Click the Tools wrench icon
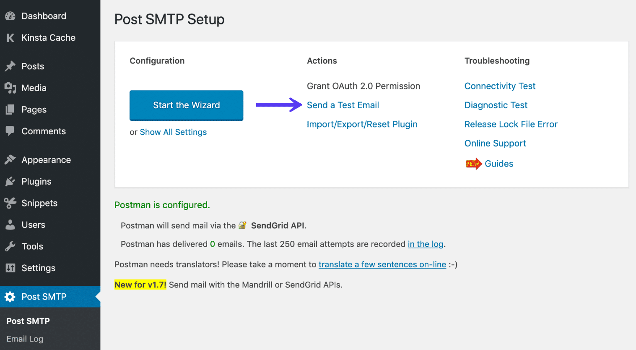 tap(10, 246)
